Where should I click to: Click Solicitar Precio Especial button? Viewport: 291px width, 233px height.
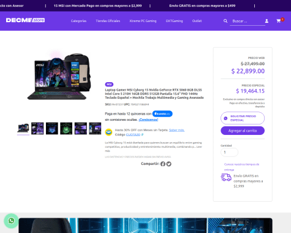point(243,118)
